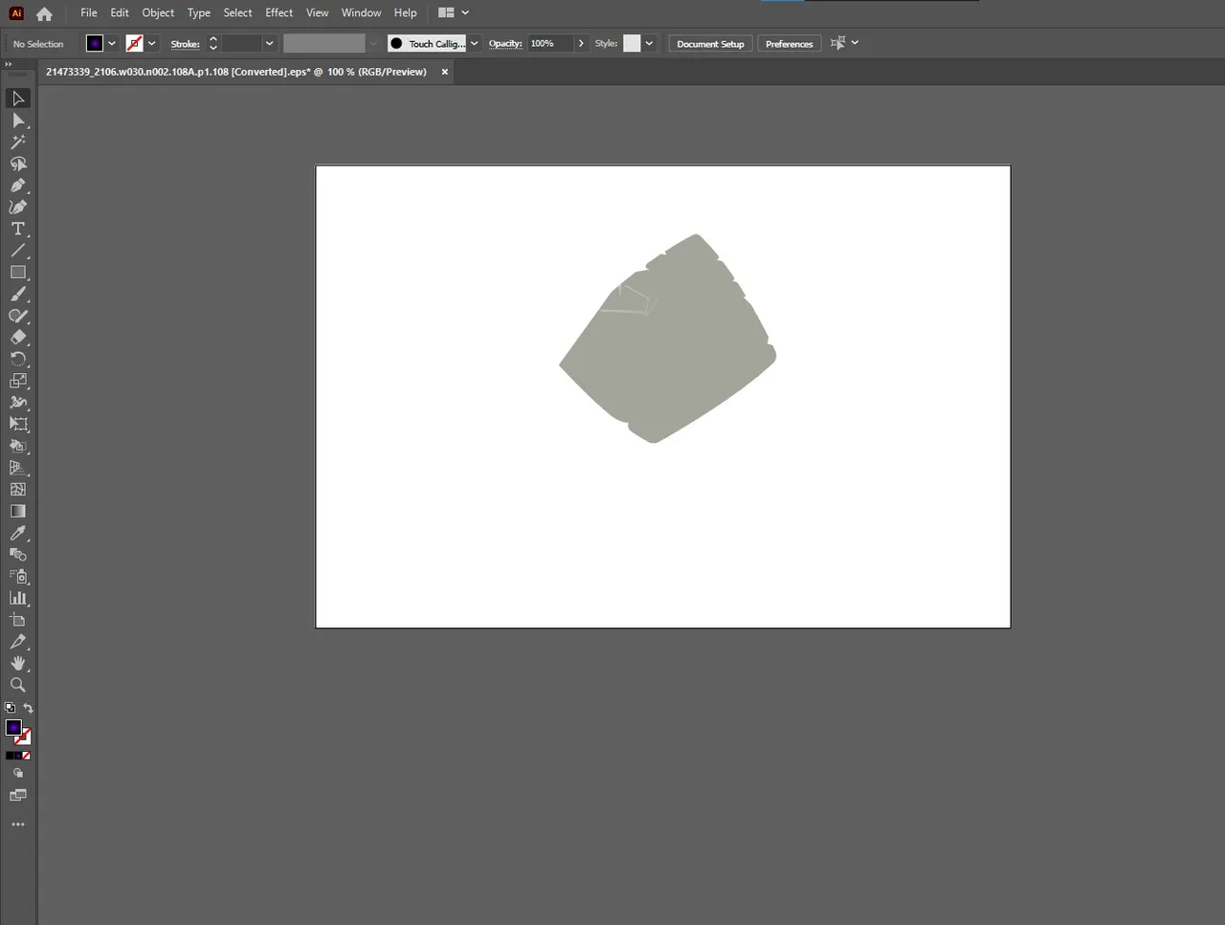Open the Touch Calligraphic brush dropdown
Screen dimensions: 1225x925
[x=474, y=43]
